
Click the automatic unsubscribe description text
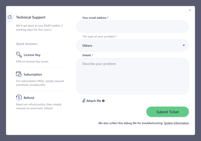[40, 83]
